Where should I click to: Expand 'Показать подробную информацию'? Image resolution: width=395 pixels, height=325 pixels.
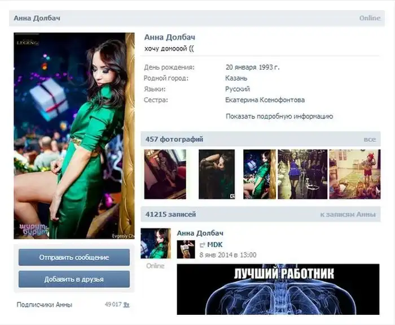(279, 116)
